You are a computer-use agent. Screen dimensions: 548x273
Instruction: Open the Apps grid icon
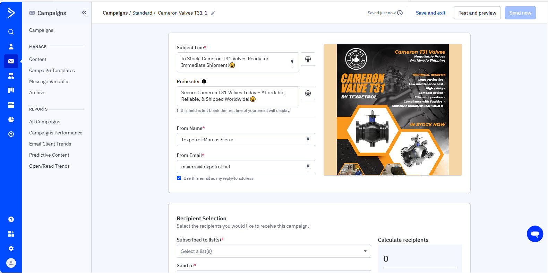pos(11,234)
